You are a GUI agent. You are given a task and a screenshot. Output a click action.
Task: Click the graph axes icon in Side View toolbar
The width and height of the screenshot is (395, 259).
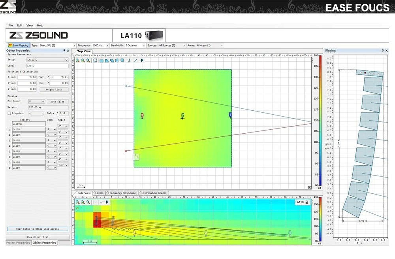click(x=95, y=202)
